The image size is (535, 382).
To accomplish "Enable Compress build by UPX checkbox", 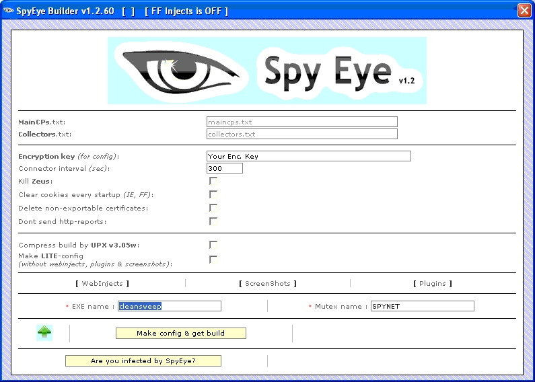I will click(x=213, y=245).
